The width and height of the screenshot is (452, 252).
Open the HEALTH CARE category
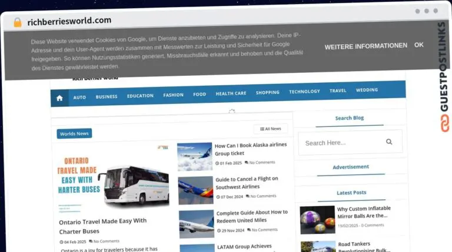231,93
